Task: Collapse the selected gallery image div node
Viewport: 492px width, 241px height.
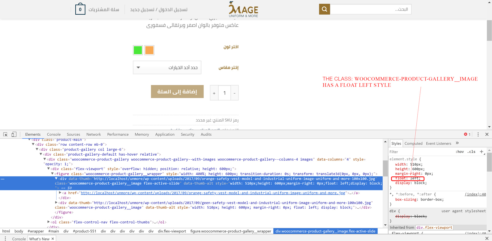Action: (x=56, y=178)
